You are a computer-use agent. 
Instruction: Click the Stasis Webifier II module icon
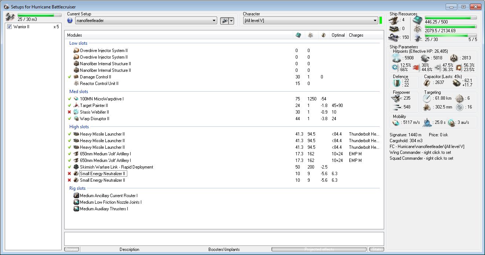pyautogui.click(x=76, y=112)
